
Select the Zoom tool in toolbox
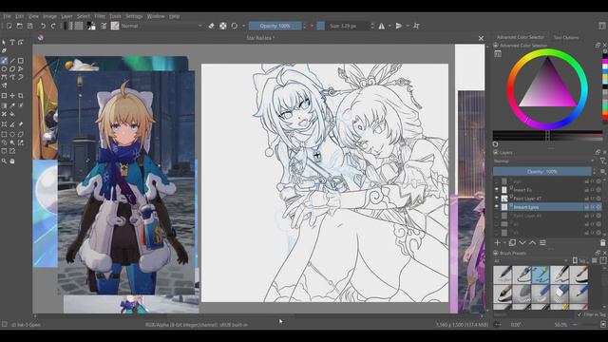click(x=4, y=161)
